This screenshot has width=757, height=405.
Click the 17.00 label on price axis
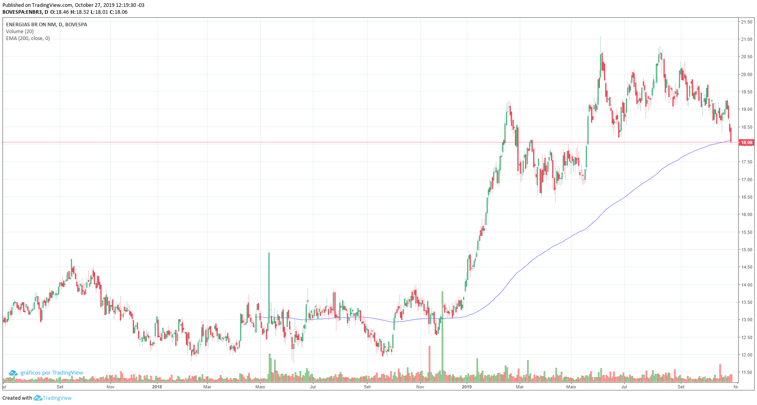pos(746,180)
